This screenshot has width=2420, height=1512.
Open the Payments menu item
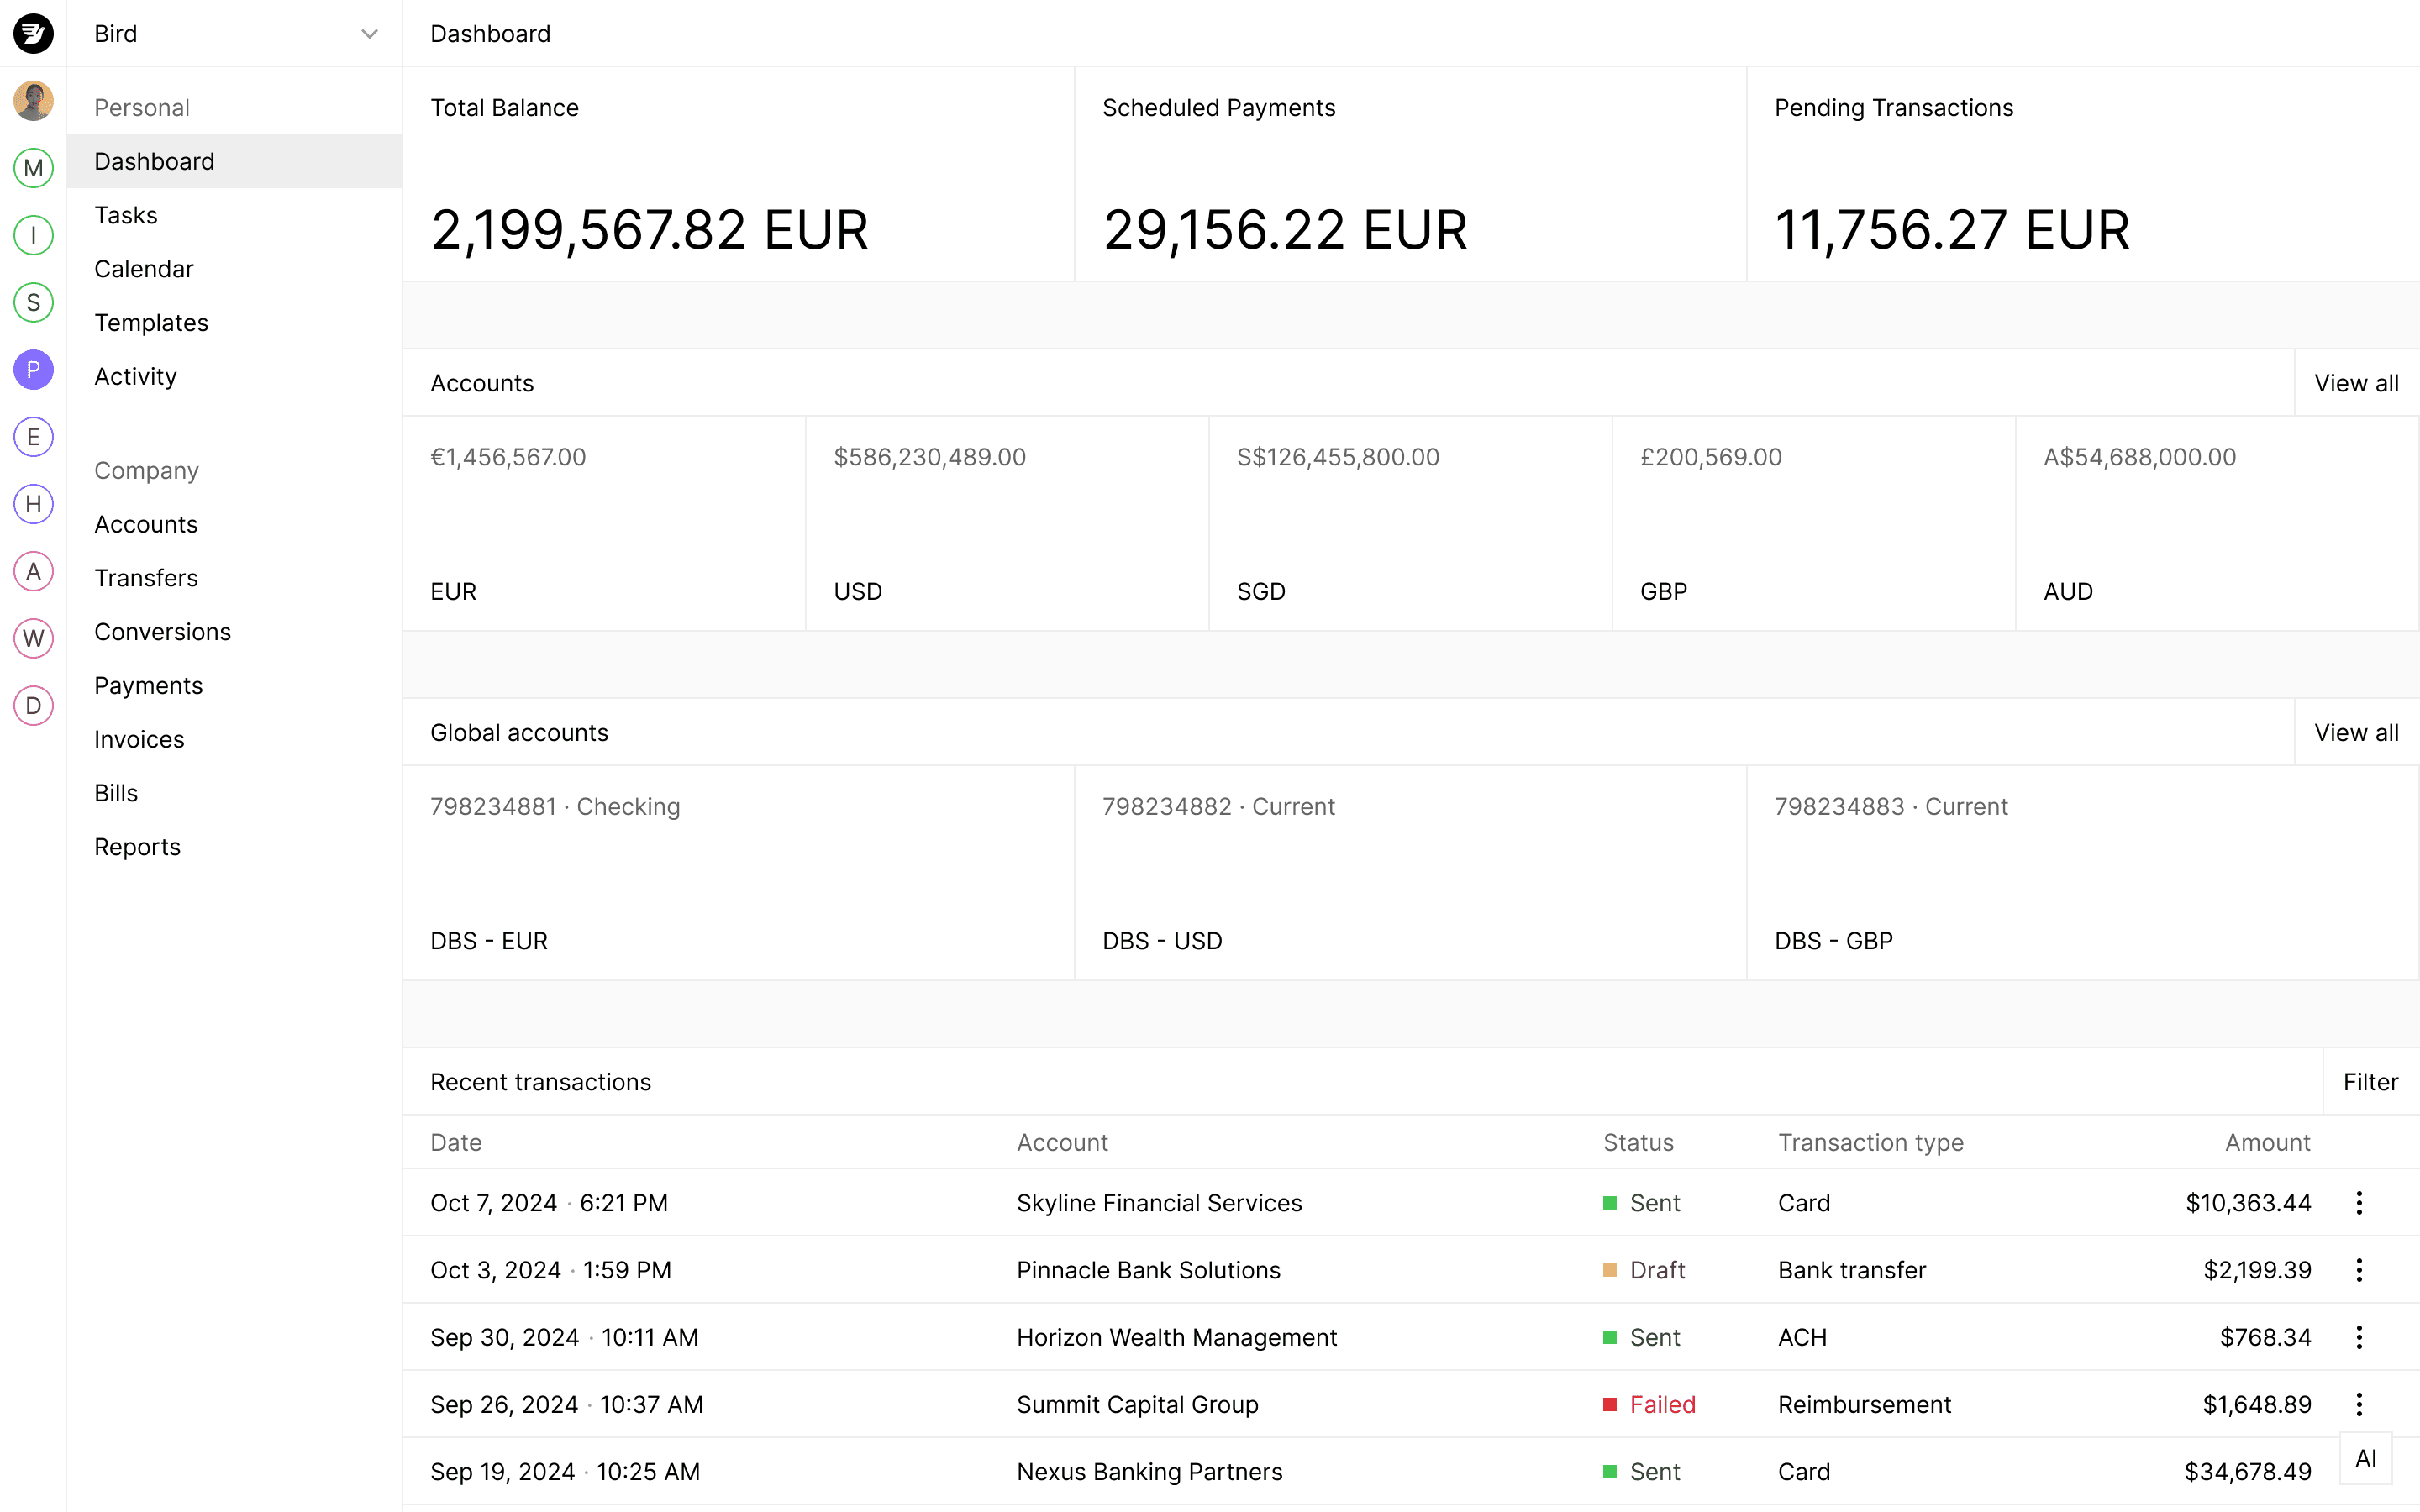point(150,685)
